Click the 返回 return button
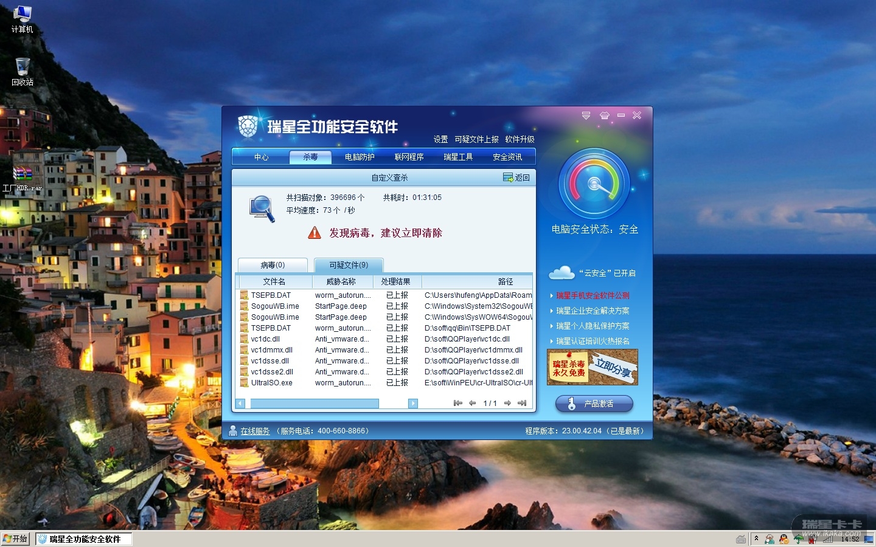 click(x=516, y=177)
